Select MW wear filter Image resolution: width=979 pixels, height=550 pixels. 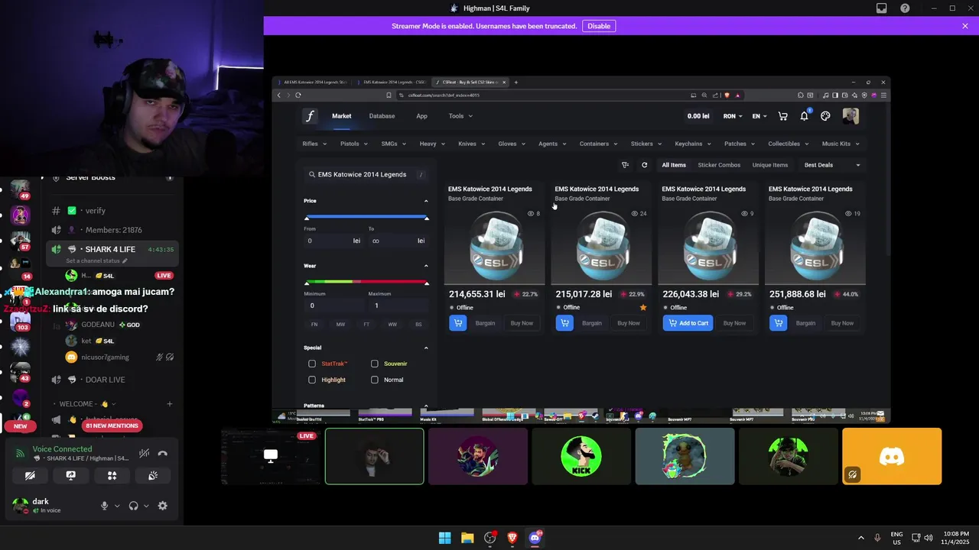(x=340, y=325)
